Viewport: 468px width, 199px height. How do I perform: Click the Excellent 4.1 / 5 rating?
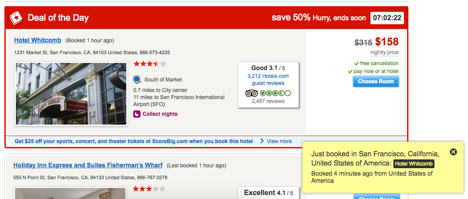click(268, 193)
